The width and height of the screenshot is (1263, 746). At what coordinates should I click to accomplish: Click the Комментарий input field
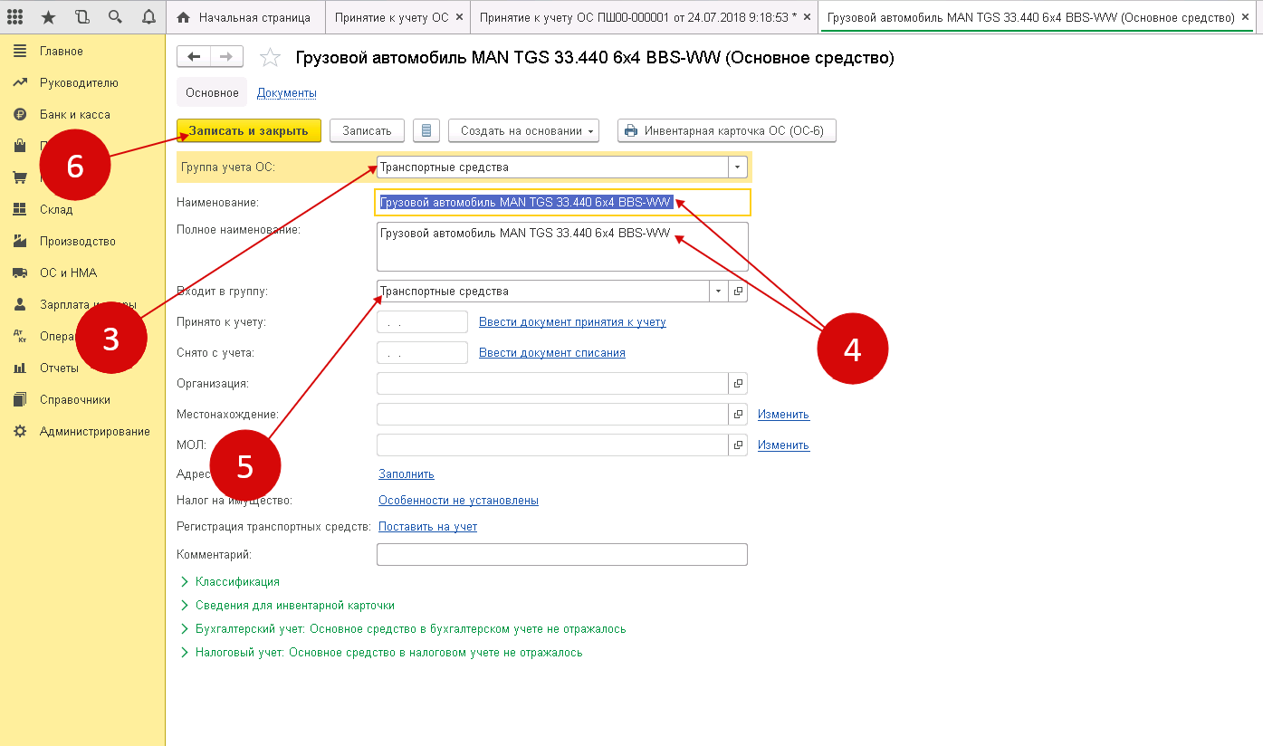click(x=562, y=554)
